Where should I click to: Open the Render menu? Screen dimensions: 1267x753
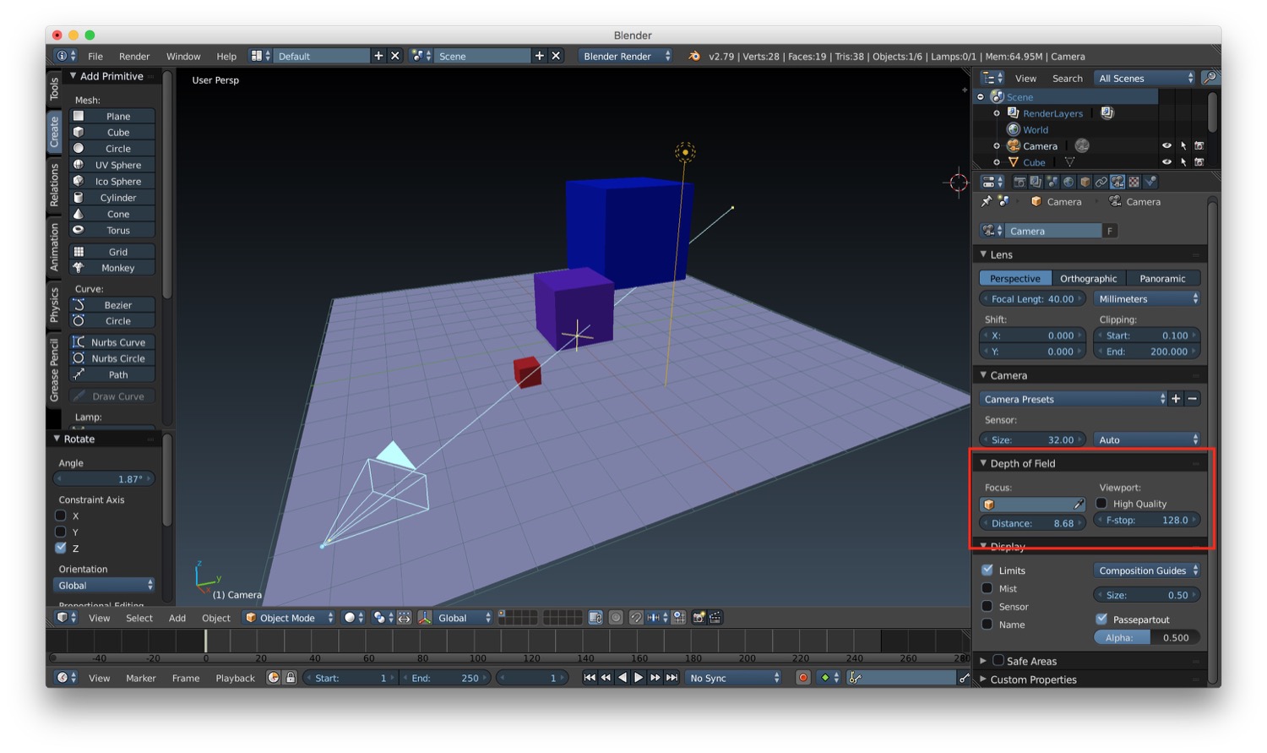[x=134, y=56]
